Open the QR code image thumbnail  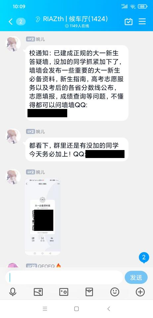point(43,217)
